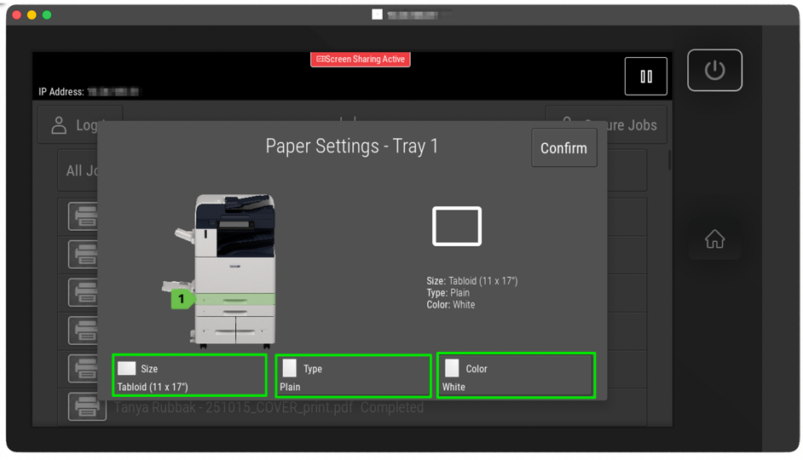Click the Color: White summary text

(451, 304)
